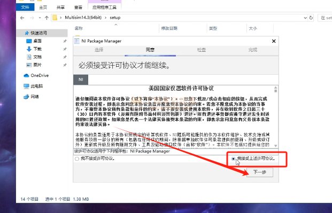Select the do not accept license radio button
Image resolution: width=332 pixels, height=213 pixels.
pyautogui.click(x=77, y=159)
